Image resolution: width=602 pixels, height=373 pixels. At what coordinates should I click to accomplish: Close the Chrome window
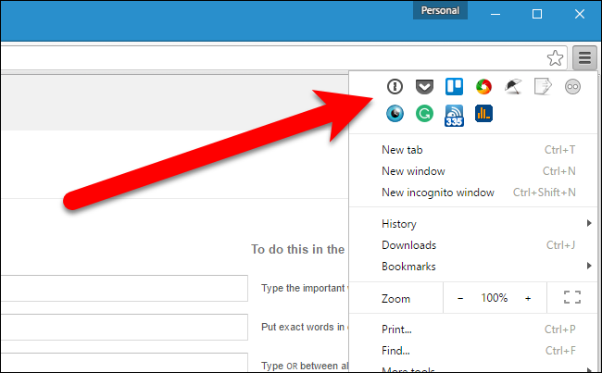[x=580, y=14]
